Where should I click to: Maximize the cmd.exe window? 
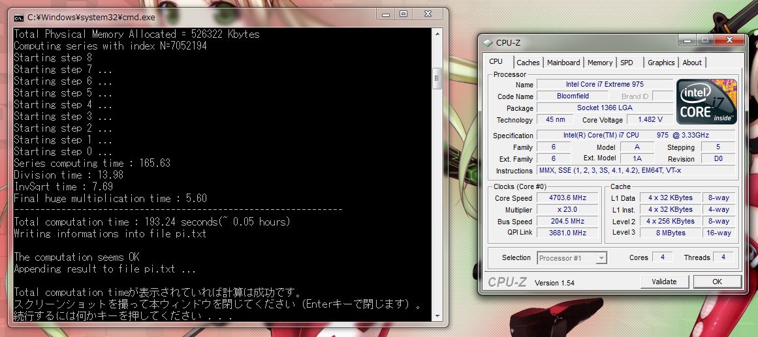[403, 14]
